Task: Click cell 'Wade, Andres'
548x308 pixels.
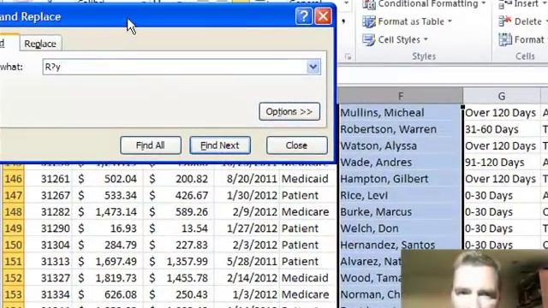Action: click(401, 163)
